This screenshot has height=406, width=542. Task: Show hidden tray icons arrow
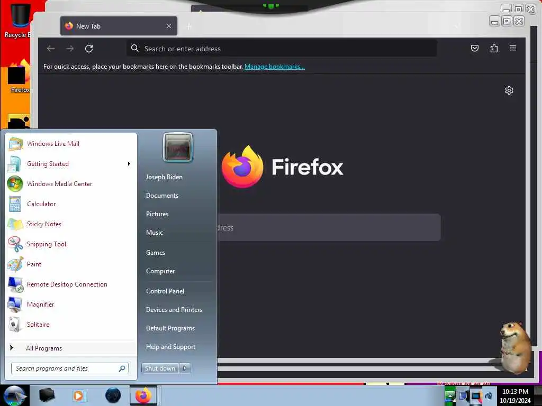[450, 396]
